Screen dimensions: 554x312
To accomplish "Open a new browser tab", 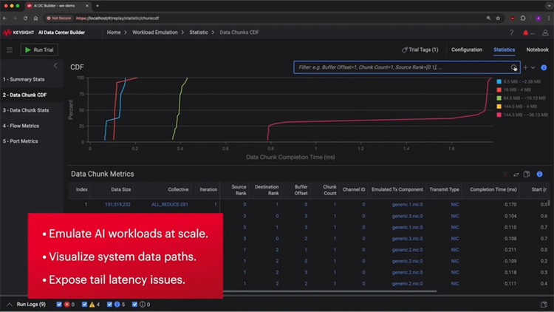I will 98,6.
